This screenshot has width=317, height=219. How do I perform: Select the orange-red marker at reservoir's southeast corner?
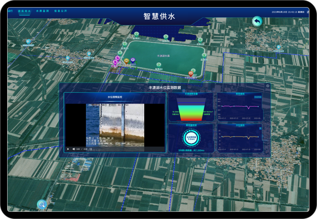pos(191,73)
